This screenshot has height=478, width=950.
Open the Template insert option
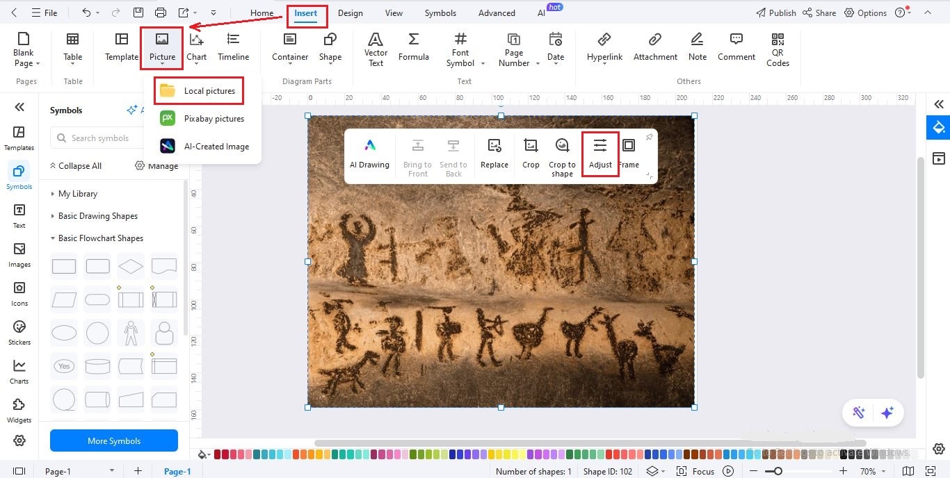pos(122,47)
